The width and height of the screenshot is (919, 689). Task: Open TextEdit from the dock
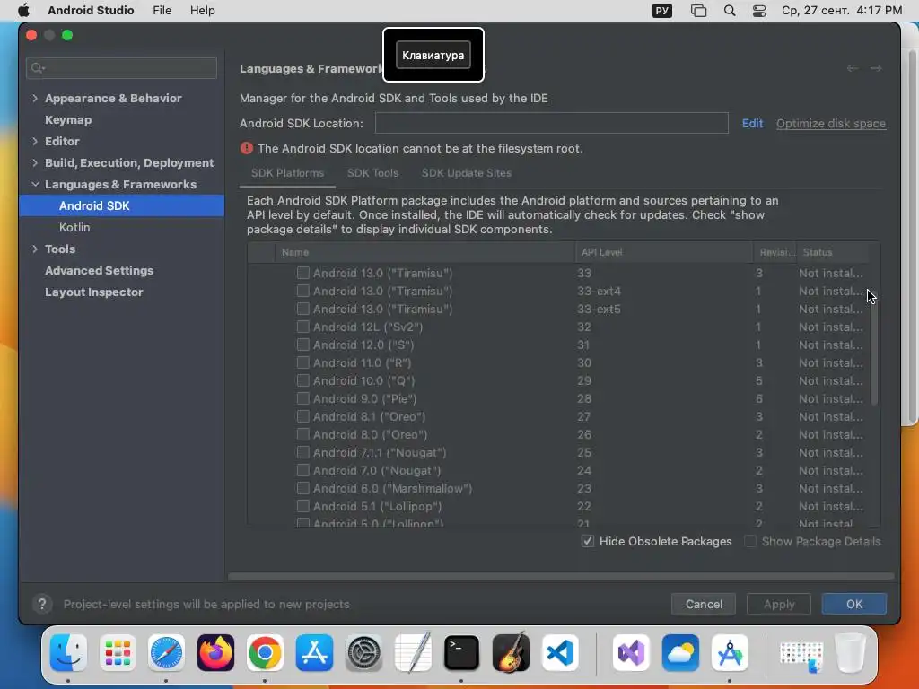tap(413, 652)
